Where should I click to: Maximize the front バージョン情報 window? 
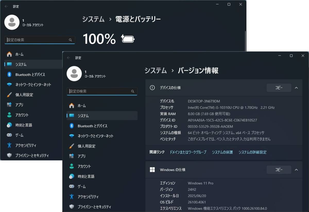point(291,56)
